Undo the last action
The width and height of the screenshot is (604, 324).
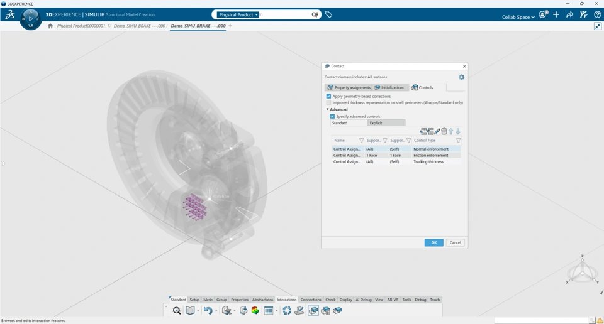(x=208, y=311)
